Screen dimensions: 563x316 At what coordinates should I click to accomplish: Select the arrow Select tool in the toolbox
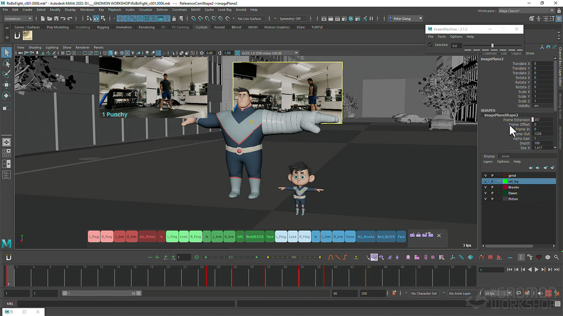(x=7, y=53)
